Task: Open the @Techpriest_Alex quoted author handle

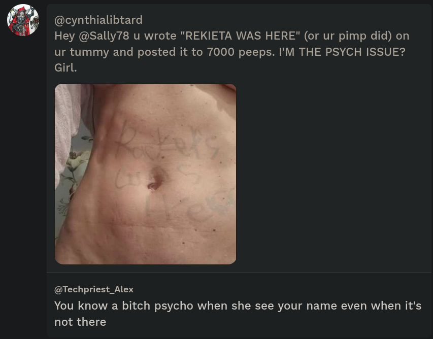Action: [94, 289]
